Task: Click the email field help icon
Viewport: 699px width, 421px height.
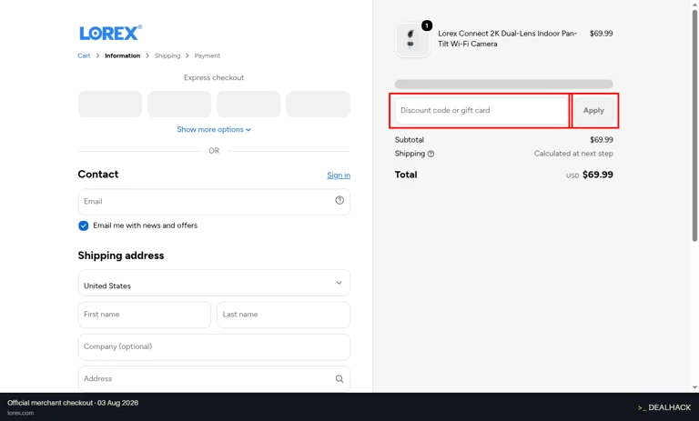Action: pyautogui.click(x=339, y=200)
